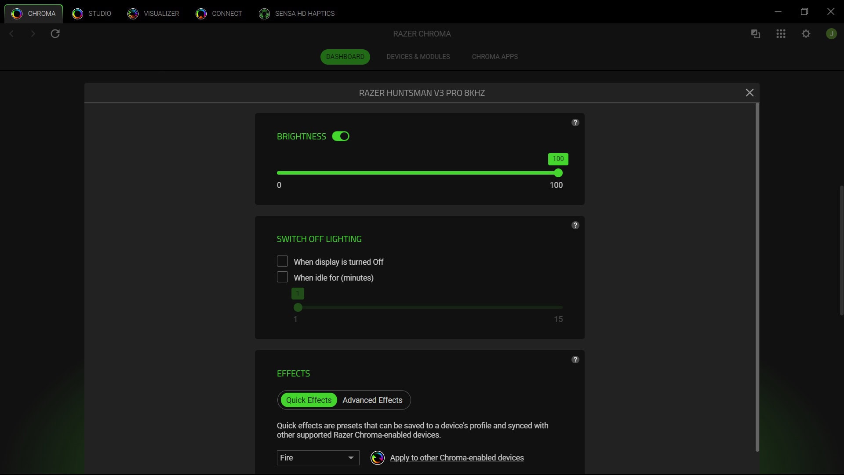Open the Chroma Studio module
Image resolution: width=844 pixels, height=475 pixels.
coord(92,13)
